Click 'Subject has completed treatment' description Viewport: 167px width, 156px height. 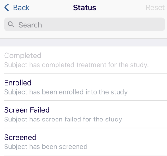pos(76,65)
